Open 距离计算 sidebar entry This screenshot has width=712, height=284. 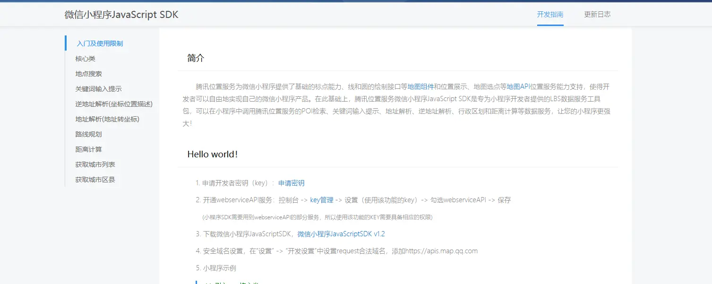click(88, 149)
